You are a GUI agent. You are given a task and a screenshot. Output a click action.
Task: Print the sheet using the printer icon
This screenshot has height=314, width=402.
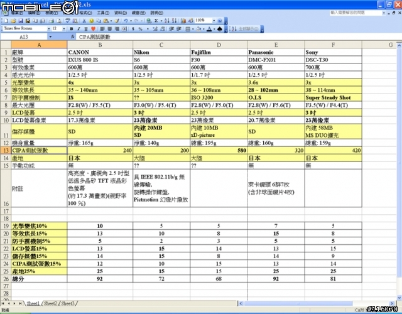coord(52,21)
